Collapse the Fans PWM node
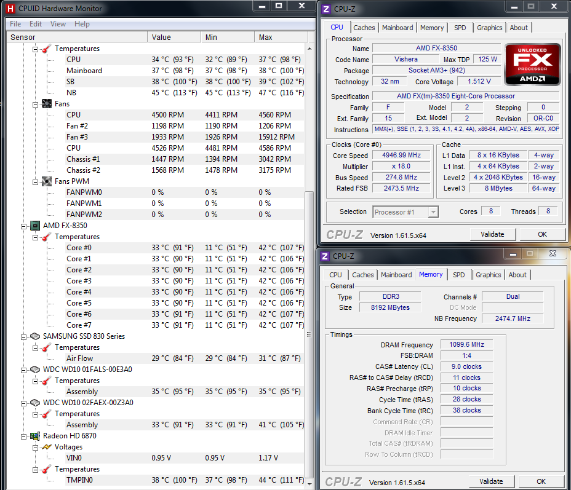Viewport: 571px width, 490px height. click(35, 182)
